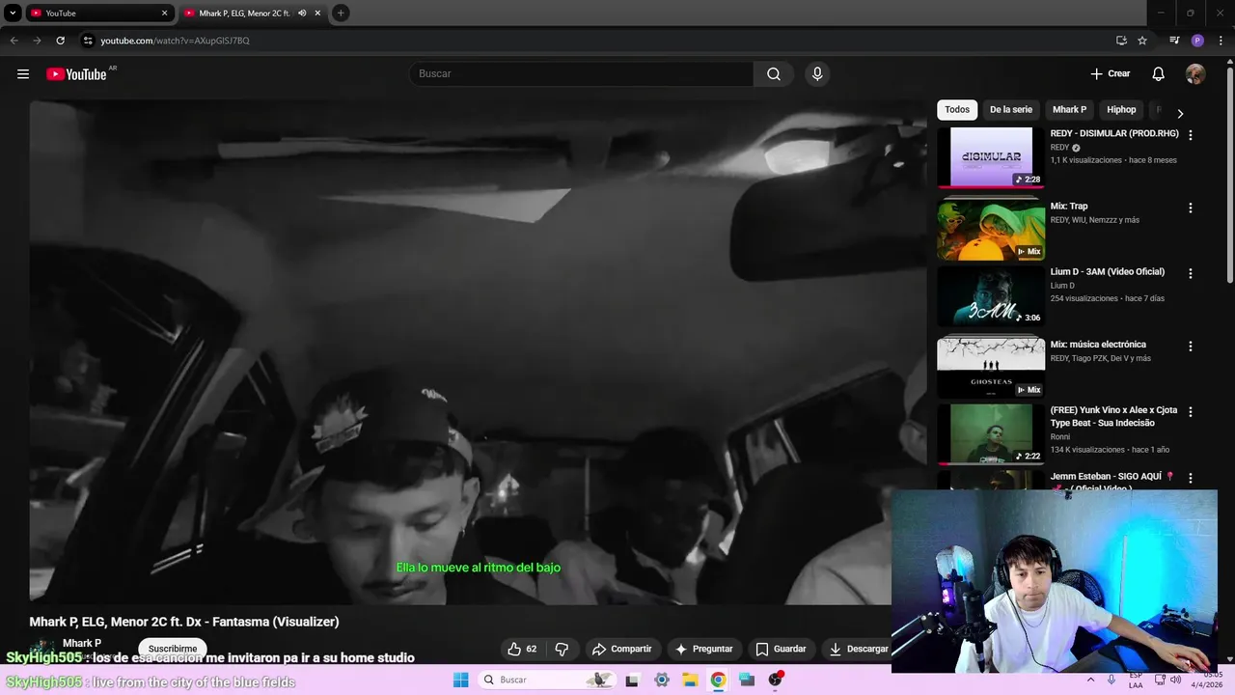1235x695 pixels.
Task: Open the música electrónica mix thumbnail
Action: [991, 368]
